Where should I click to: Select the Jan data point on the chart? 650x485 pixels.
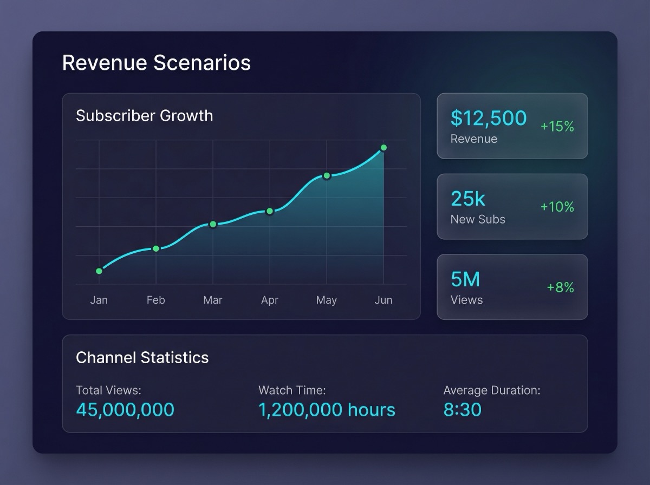(x=99, y=271)
